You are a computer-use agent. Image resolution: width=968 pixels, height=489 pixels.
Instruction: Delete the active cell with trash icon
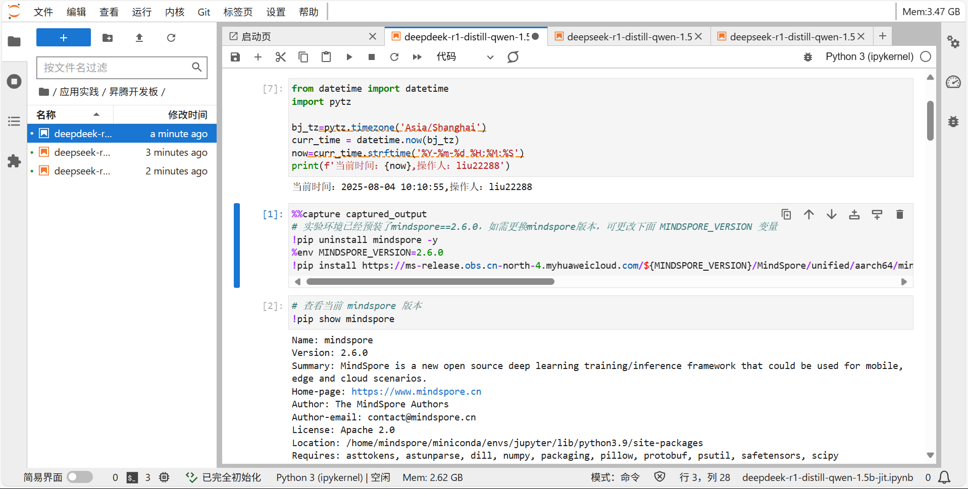tap(899, 215)
